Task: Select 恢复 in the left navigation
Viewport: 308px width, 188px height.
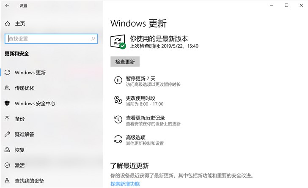Action: (x=19, y=150)
